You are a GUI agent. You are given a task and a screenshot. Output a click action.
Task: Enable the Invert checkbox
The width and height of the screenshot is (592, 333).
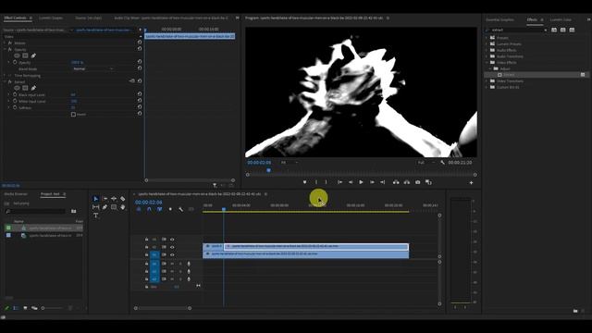73,114
